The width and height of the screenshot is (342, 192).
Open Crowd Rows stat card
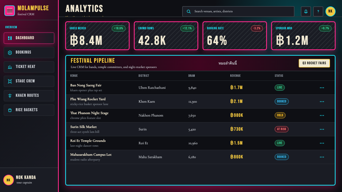pyautogui.click(x=166, y=36)
